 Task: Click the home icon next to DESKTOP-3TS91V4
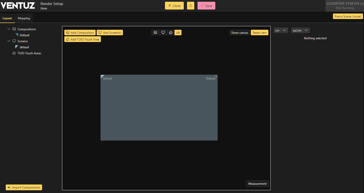(x=328, y=3)
